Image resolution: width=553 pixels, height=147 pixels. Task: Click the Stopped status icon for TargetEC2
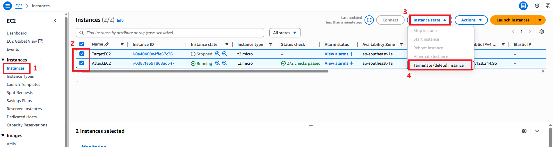(x=193, y=54)
